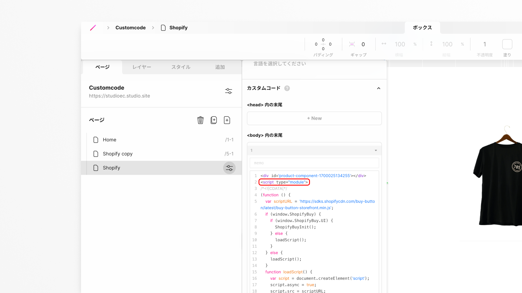This screenshot has height=293, width=522.
Task: Click the カスタムコード help question icon
Action: point(287,88)
